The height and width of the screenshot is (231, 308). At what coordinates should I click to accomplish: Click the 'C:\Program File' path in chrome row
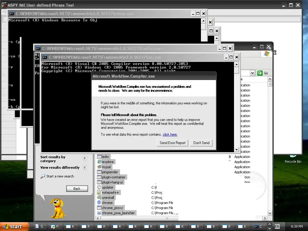[162, 203]
